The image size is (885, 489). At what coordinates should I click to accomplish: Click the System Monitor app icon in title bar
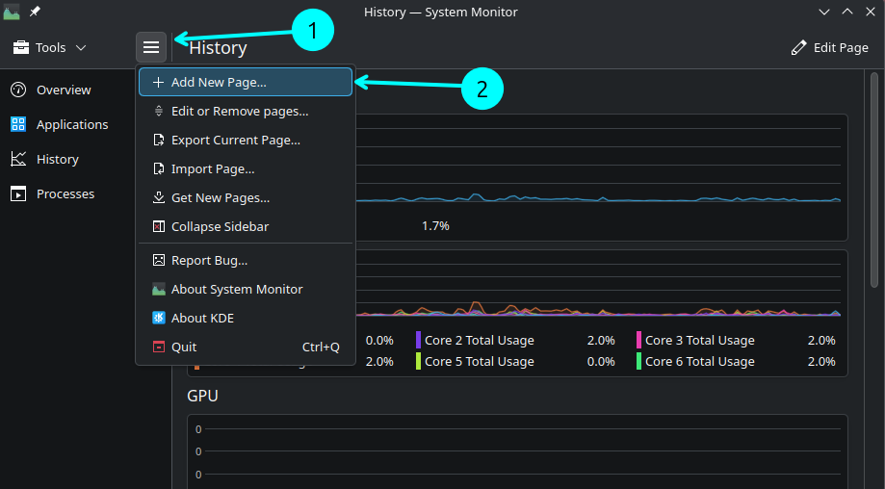point(12,12)
